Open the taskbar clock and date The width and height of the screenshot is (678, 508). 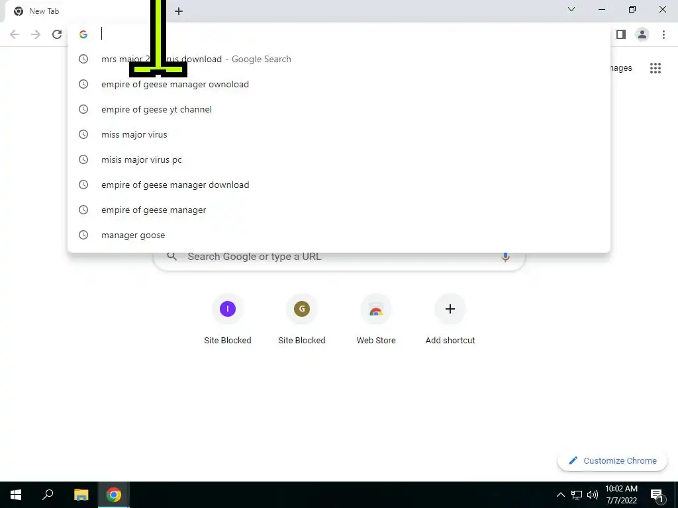[621, 495]
